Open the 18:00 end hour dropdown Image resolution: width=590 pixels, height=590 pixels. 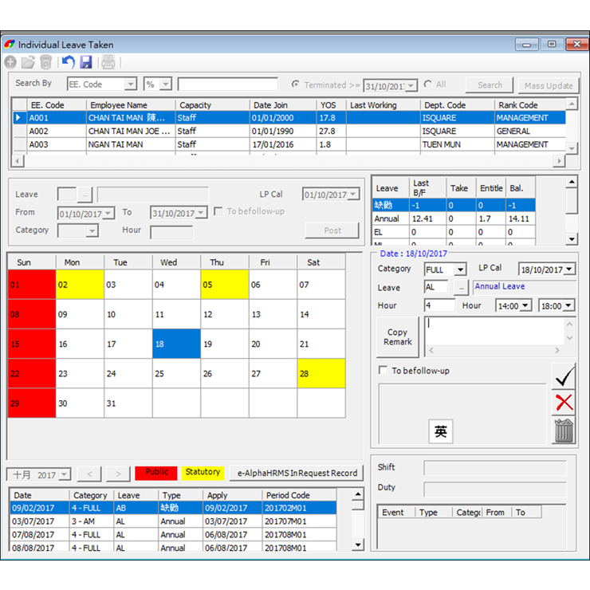click(568, 305)
